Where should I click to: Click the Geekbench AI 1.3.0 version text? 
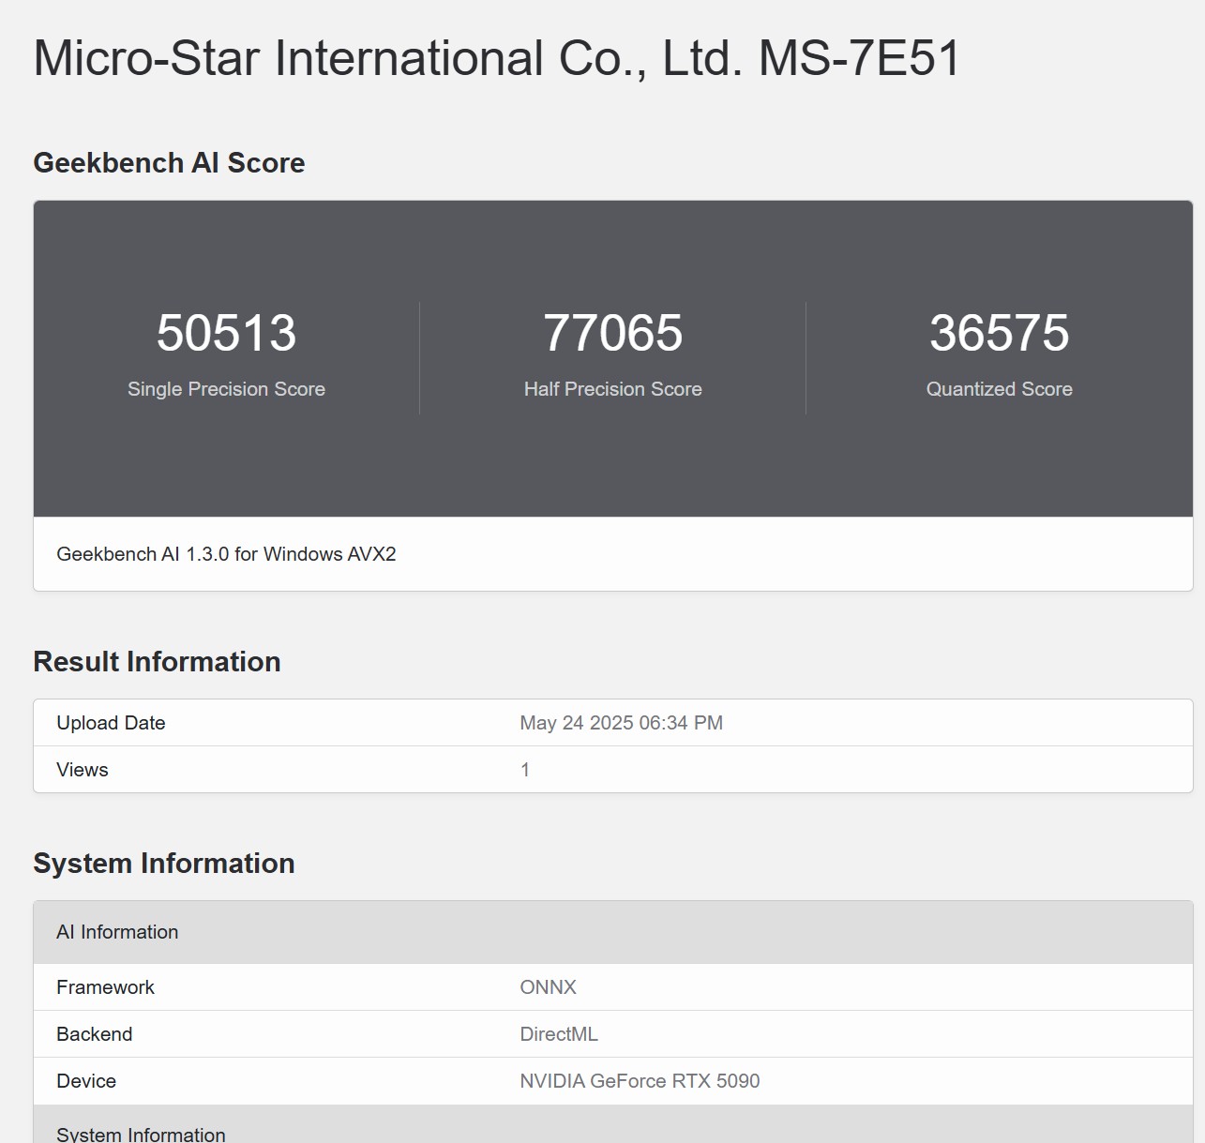(226, 554)
